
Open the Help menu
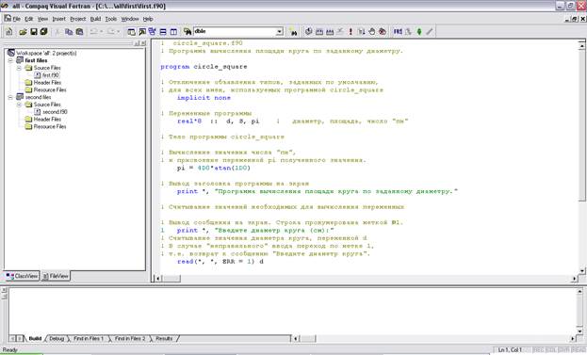(x=148, y=19)
